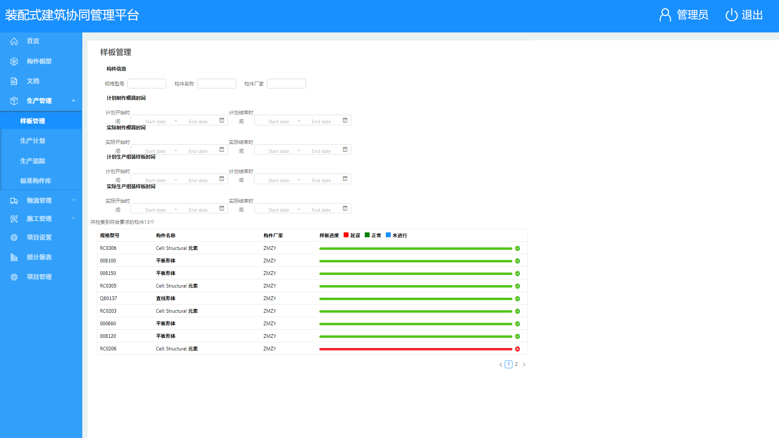The image size is (779, 438).
Task: Select page 1 in pagination
Action: (508, 364)
